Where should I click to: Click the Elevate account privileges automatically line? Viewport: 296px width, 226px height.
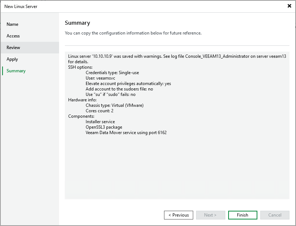coord(128,84)
